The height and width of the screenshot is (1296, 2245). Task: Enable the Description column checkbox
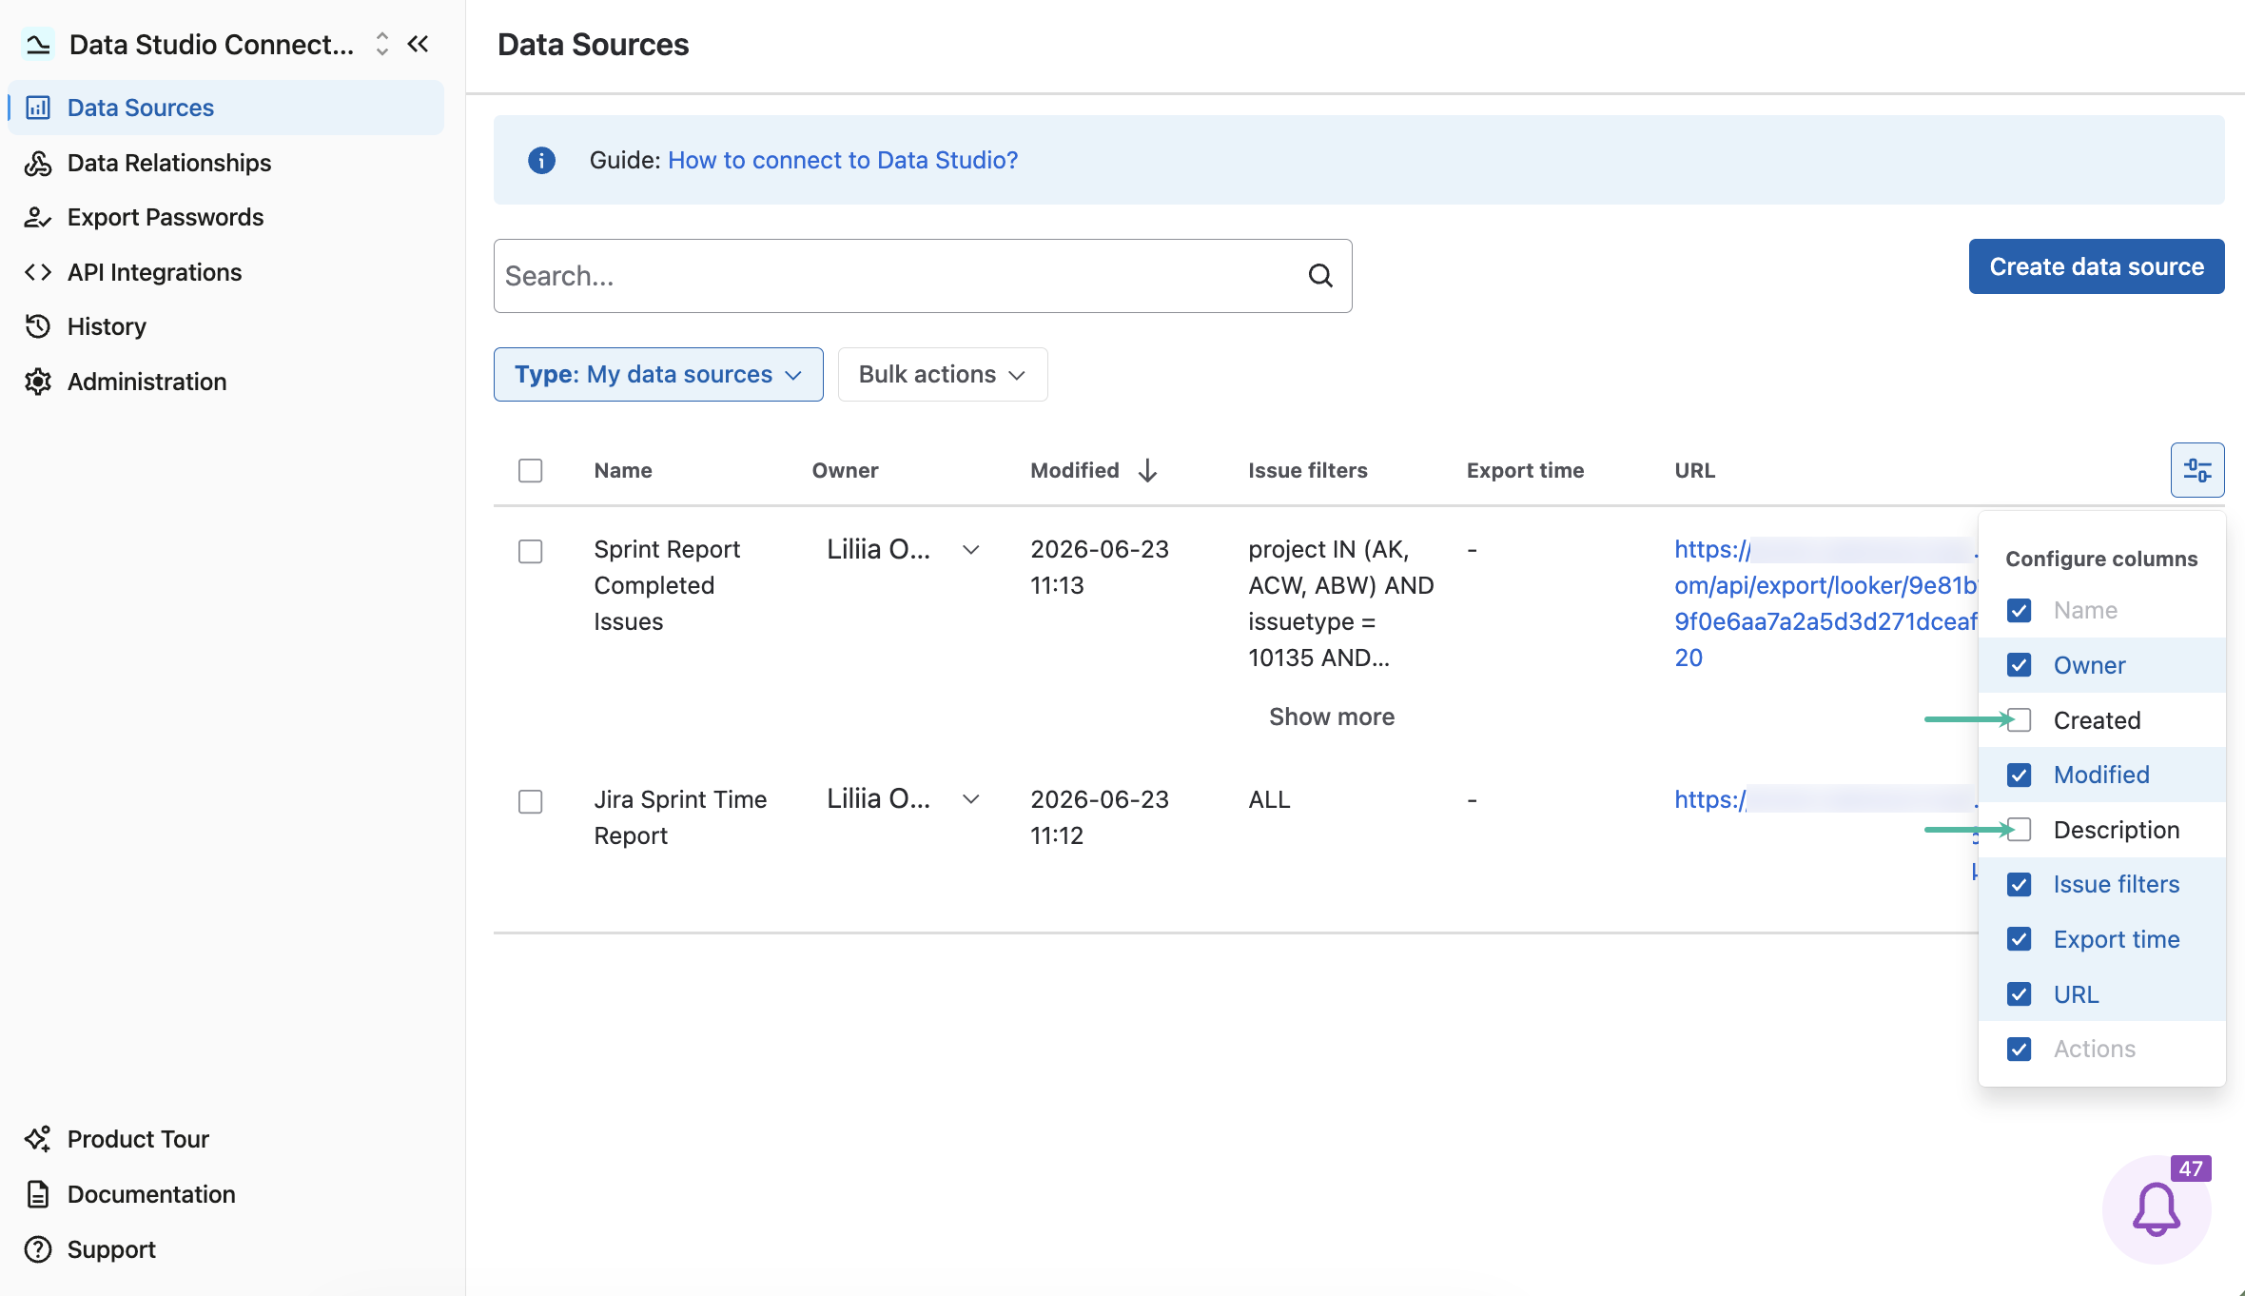pyautogui.click(x=2020, y=830)
